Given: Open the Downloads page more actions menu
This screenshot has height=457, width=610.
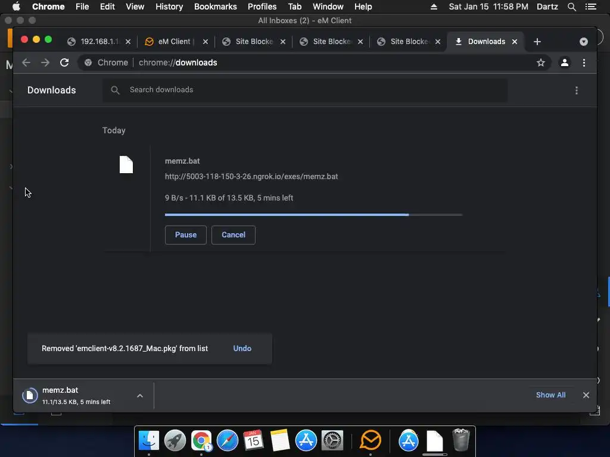Looking at the screenshot, I should point(577,90).
